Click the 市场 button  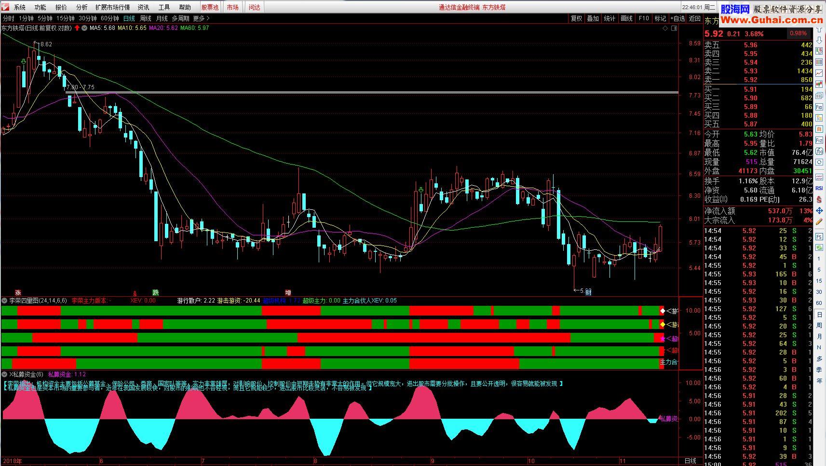click(x=233, y=7)
